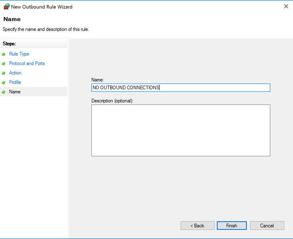The height and width of the screenshot is (239, 293).
Task: Focus the rule Name text field
Action: click(180, 88)
